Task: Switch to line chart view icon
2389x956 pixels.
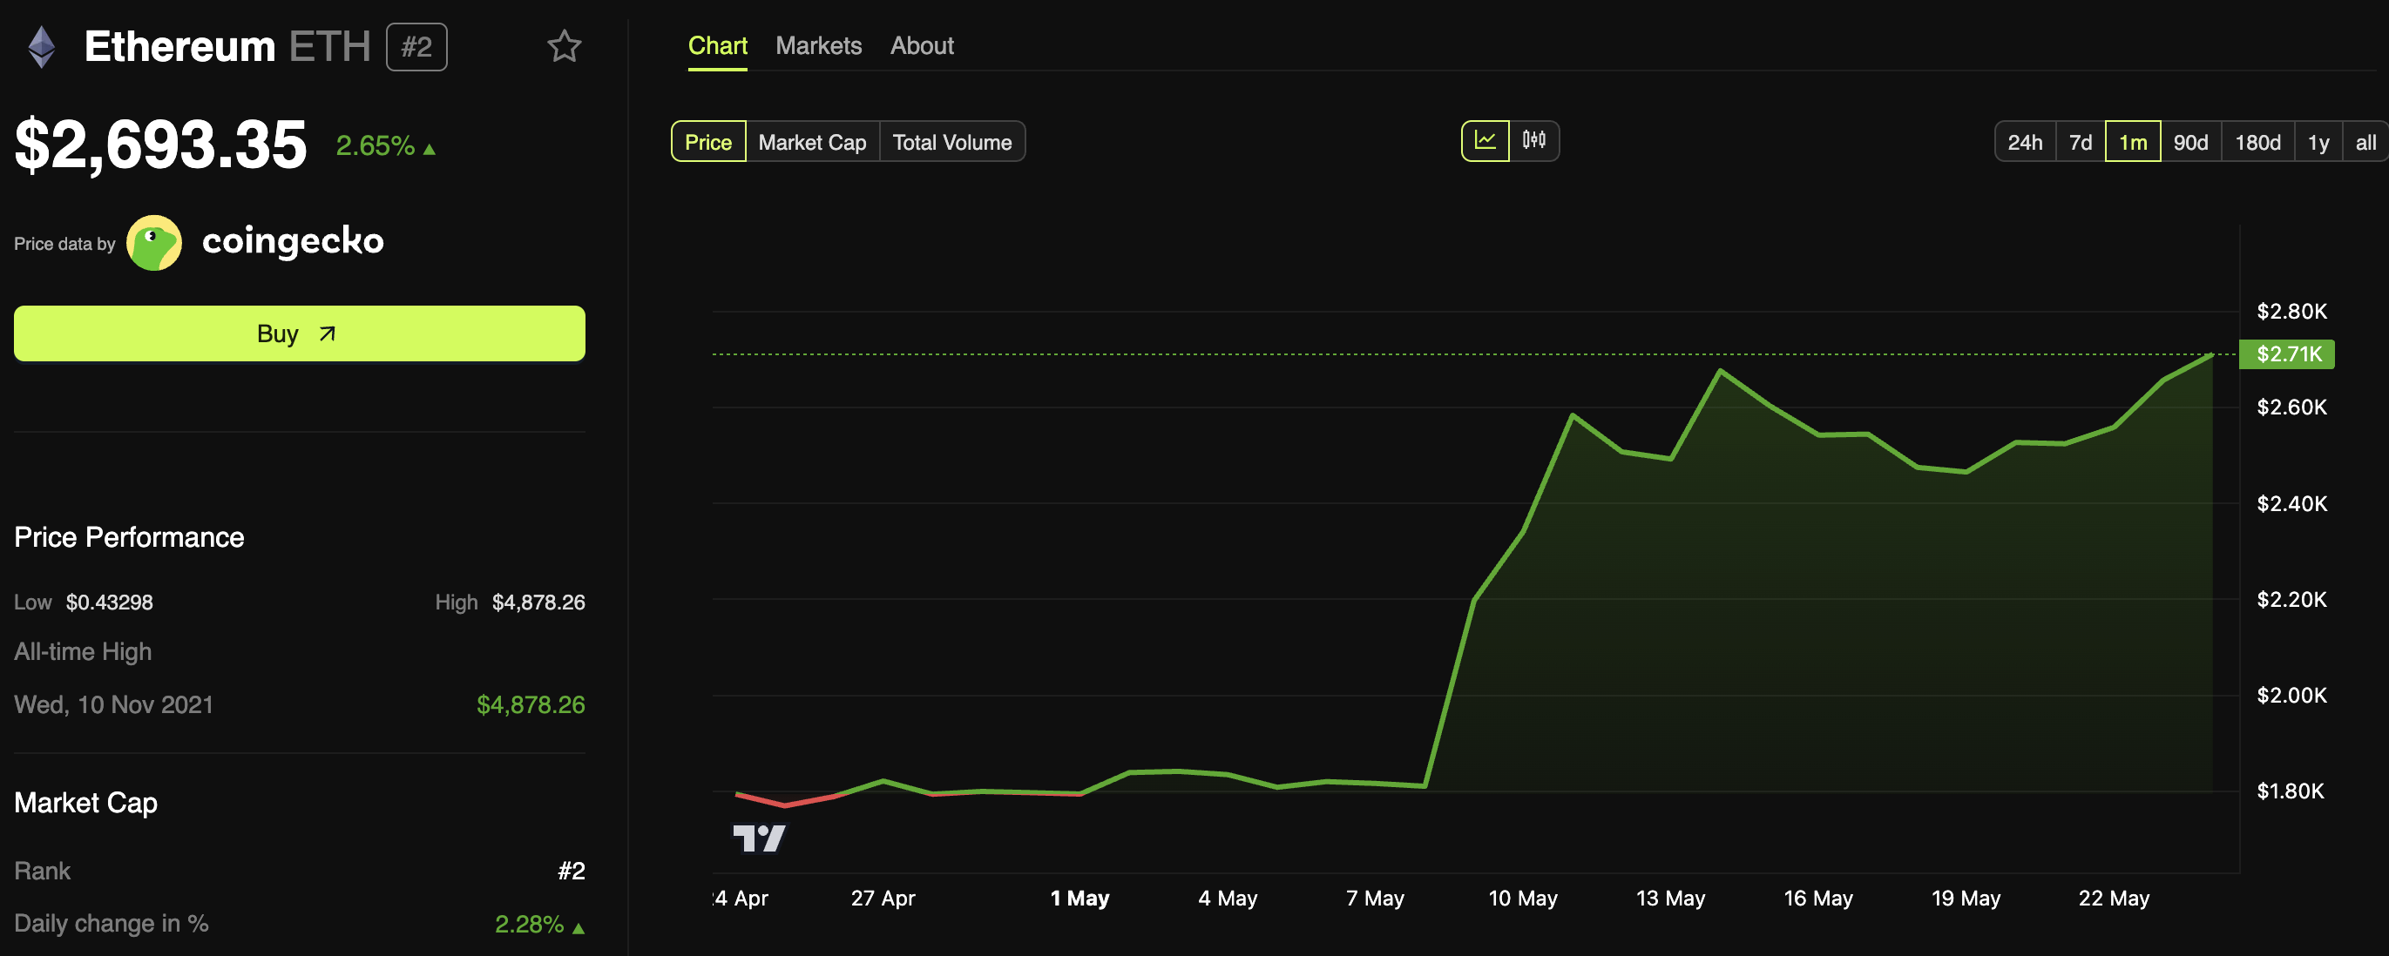Action: (x=1485, y=141)
